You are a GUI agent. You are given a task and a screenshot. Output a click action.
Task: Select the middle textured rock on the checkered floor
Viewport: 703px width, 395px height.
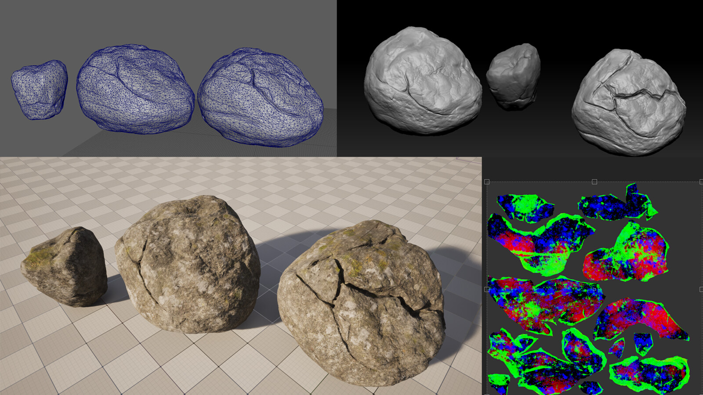click(188, 264)
